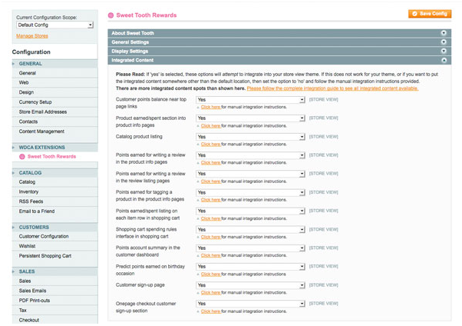Click here link under Customer points balance

pos(211,107)
